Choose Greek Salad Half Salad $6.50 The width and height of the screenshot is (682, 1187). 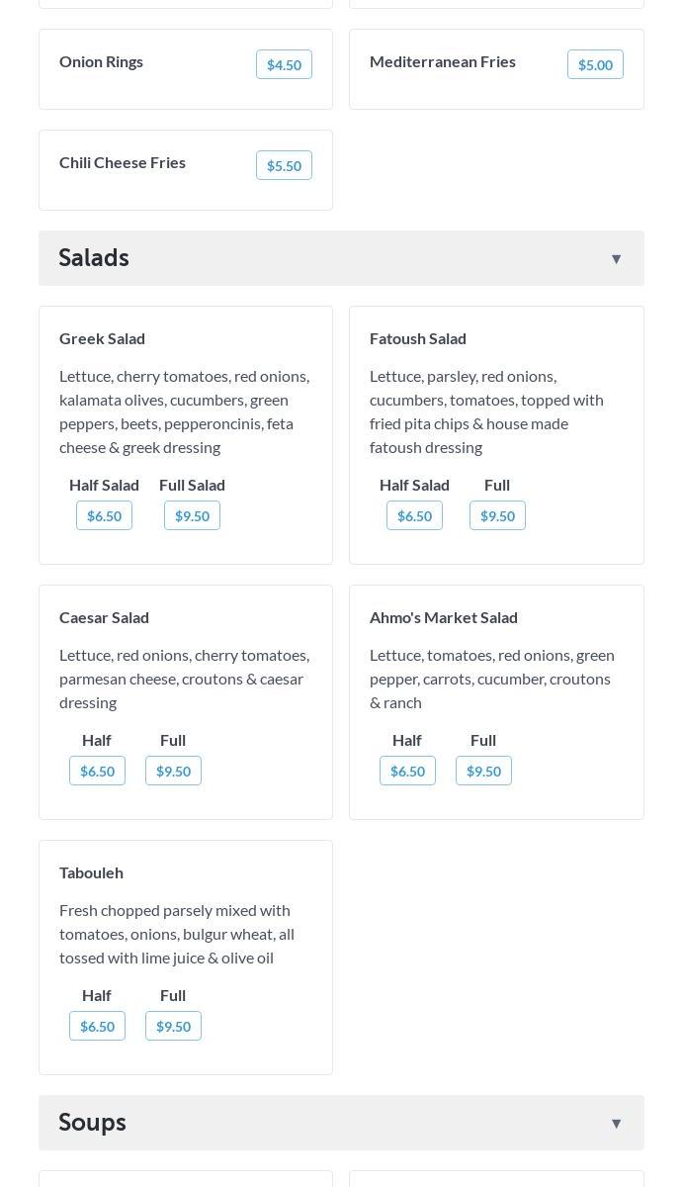104,516
